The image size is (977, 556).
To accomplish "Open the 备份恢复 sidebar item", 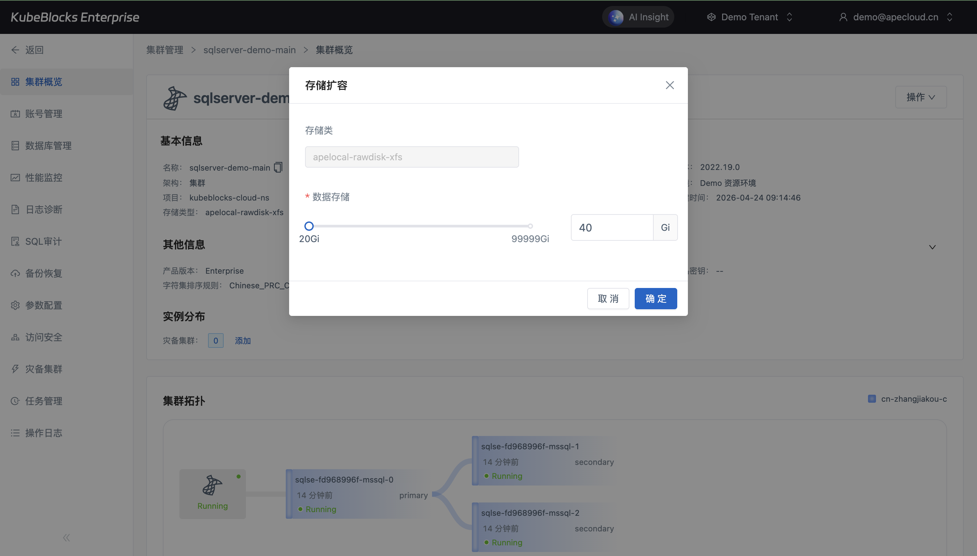I will (x=44, y=273).
